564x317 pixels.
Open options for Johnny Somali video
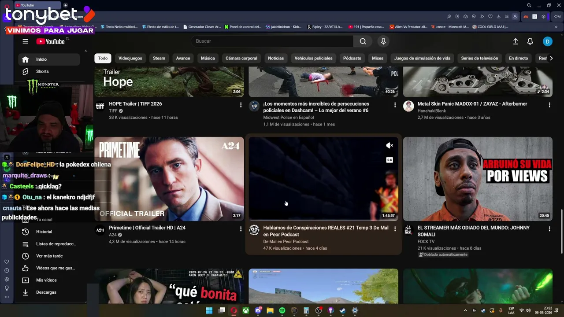point(549,229)
